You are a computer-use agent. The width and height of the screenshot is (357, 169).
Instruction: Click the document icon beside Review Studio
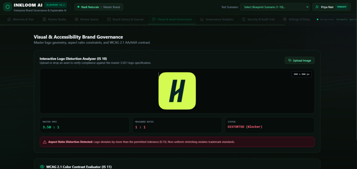coord(44,19)
